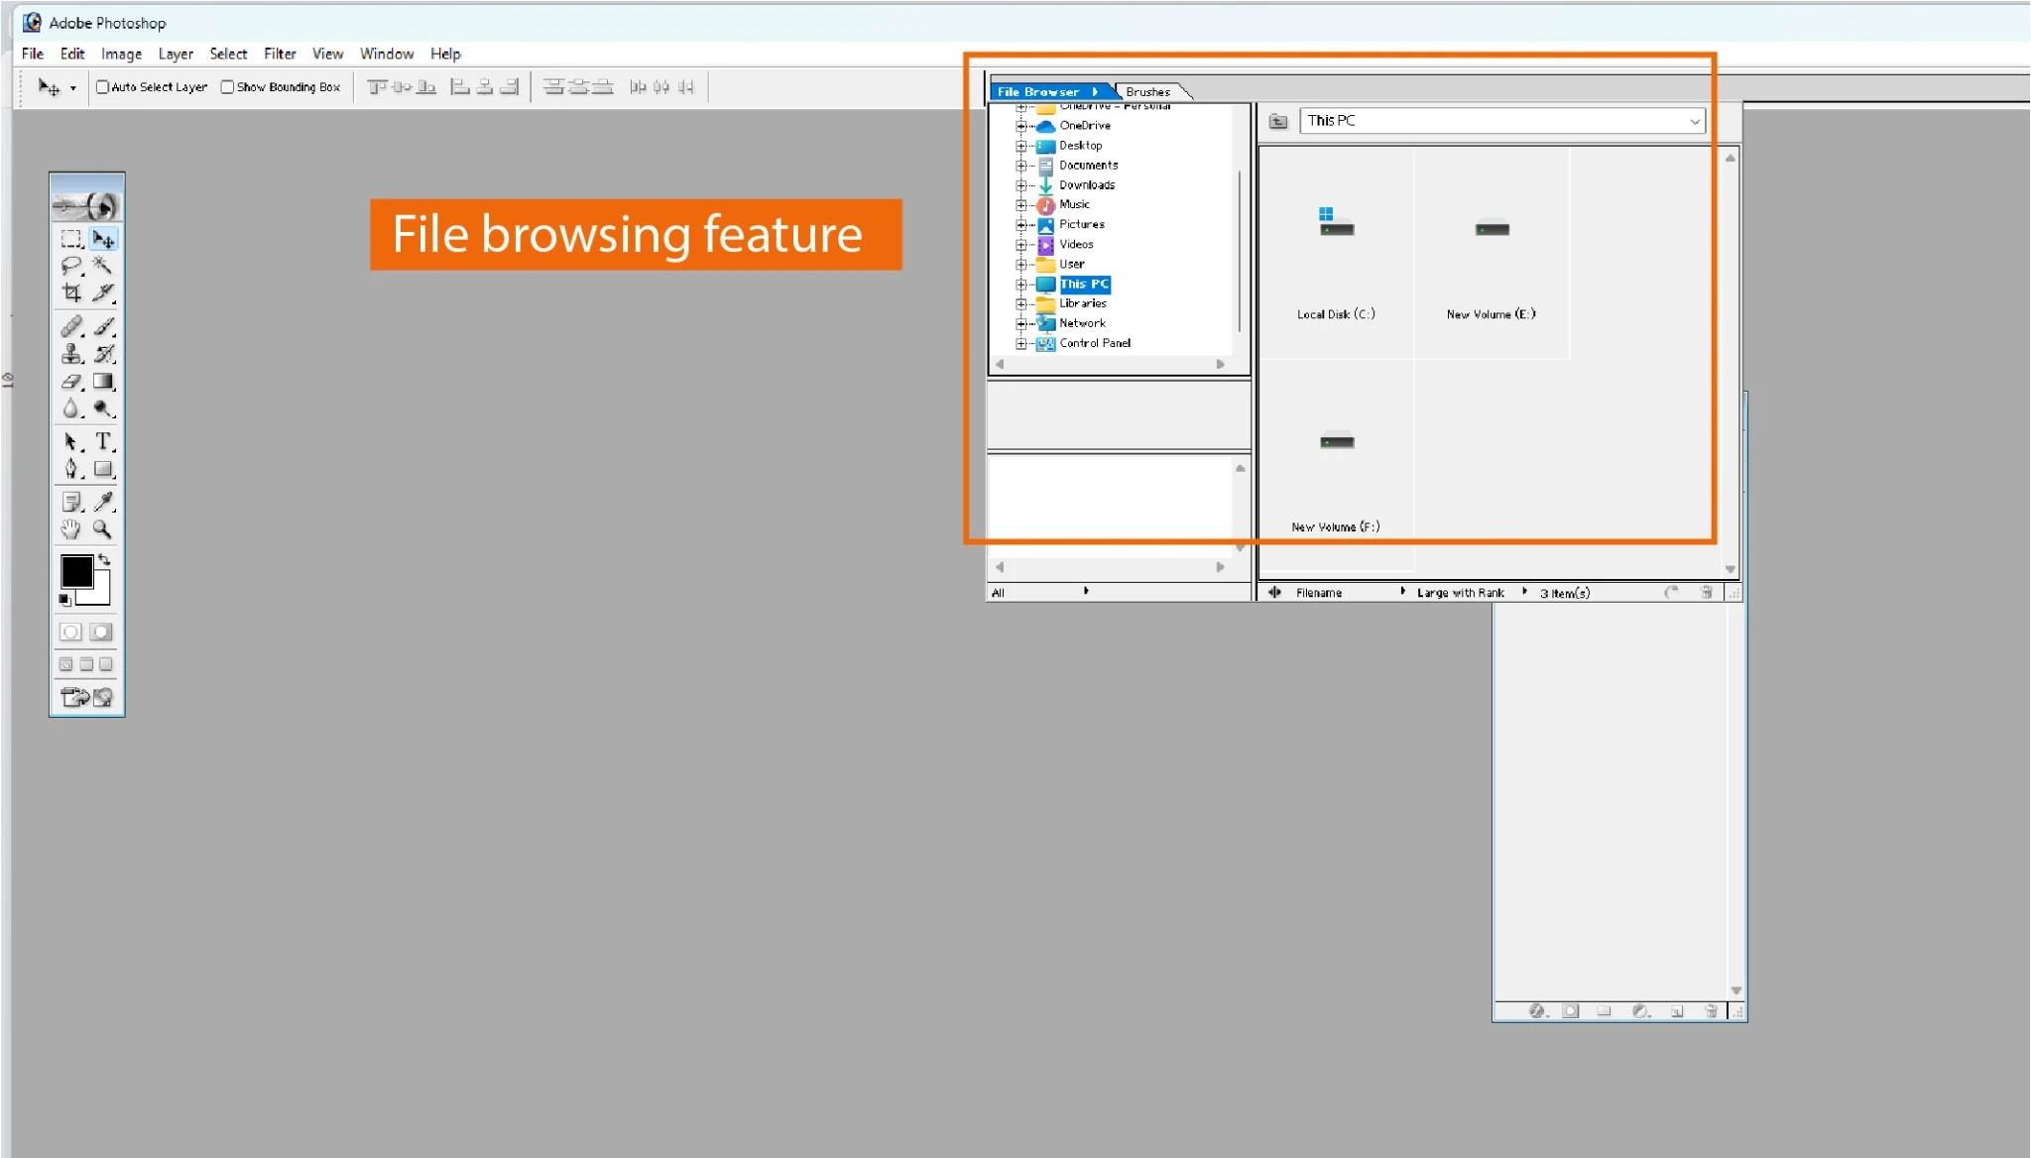The width and height of the screenshot is (2031, 1158).
Task: Expand the Pictures tree node
Action: [1020, 225]
